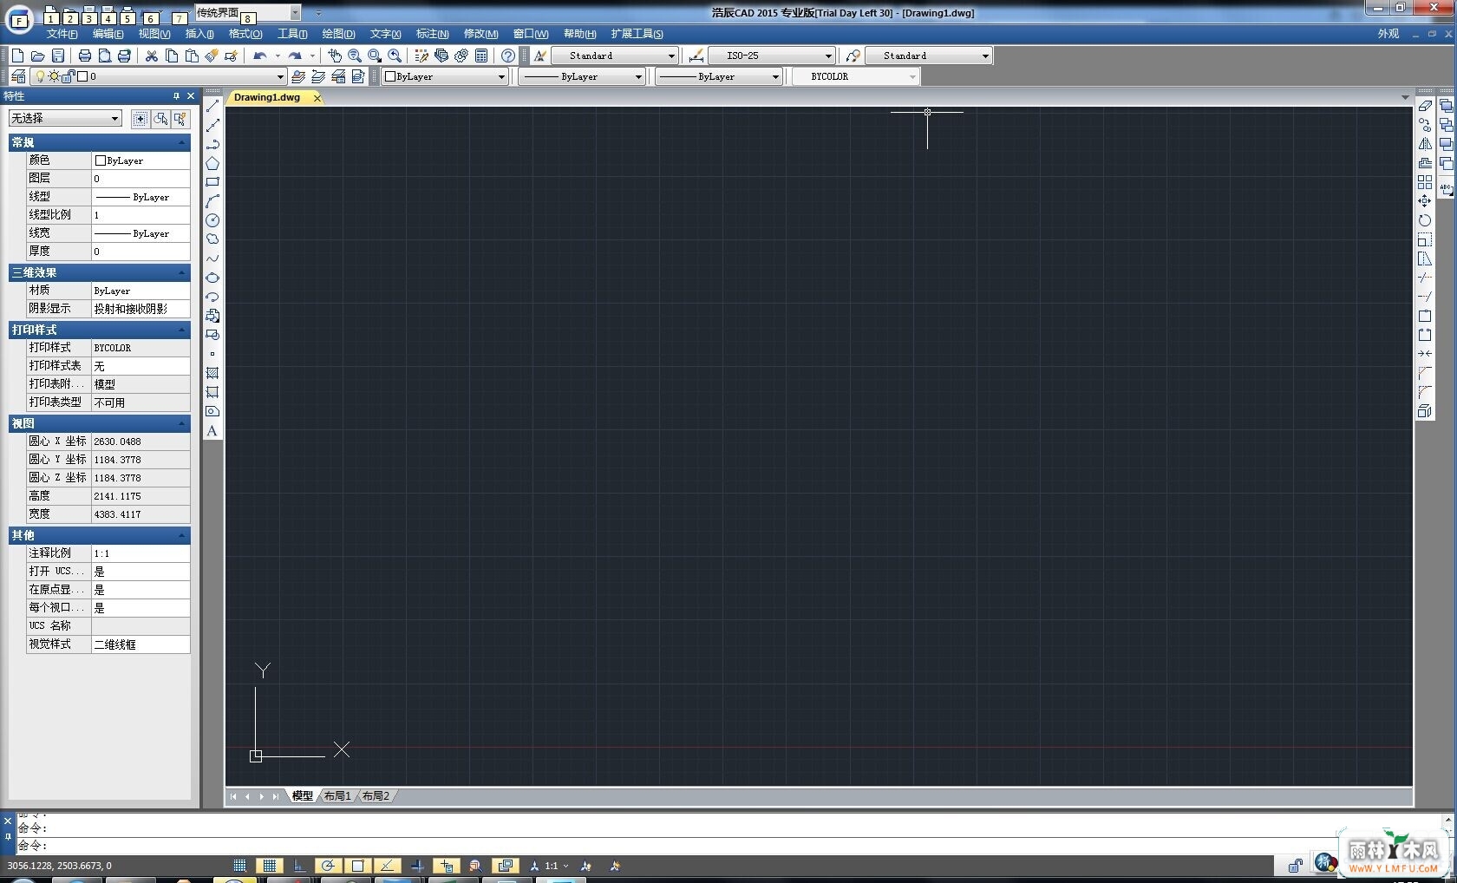
Task: Open the calculator tool icon
Action: tap(481, 56)
